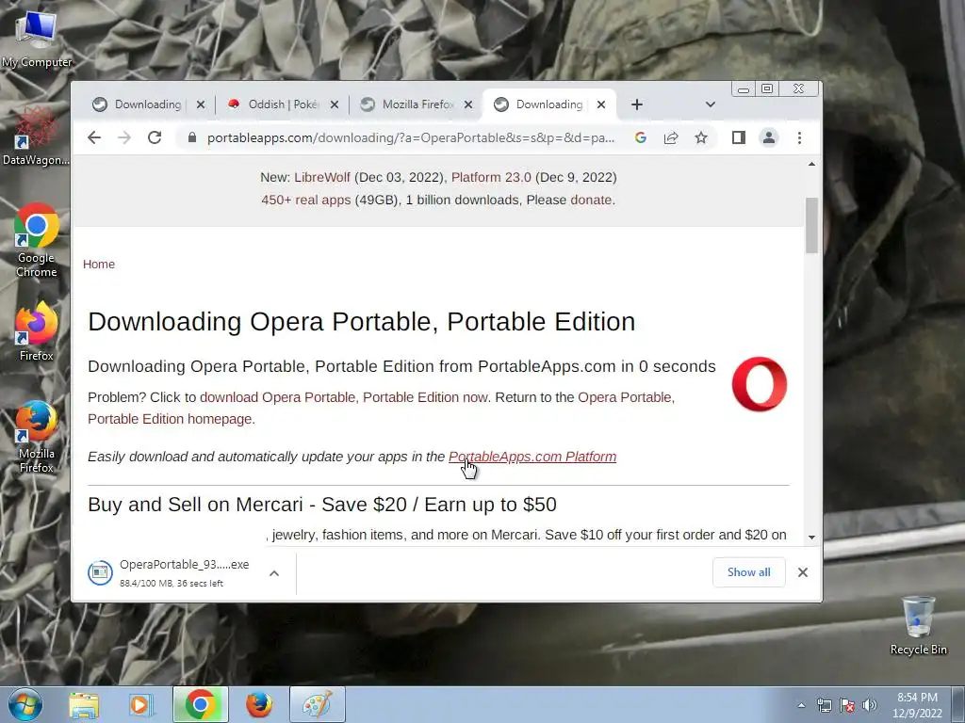The image size is (965, 723).
Task: Expand the tab search chevron
Action: tap(711, 104)
